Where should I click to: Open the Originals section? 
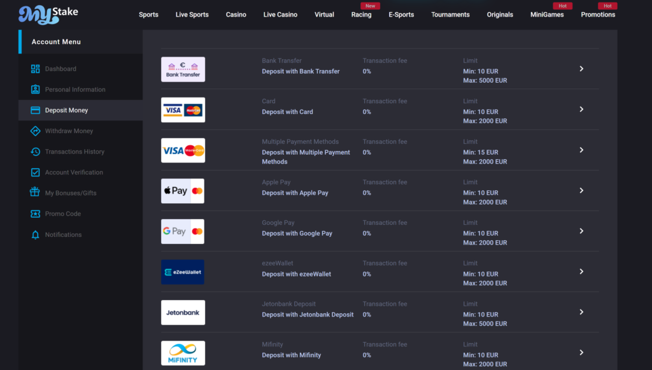click(x=500, y=15)
